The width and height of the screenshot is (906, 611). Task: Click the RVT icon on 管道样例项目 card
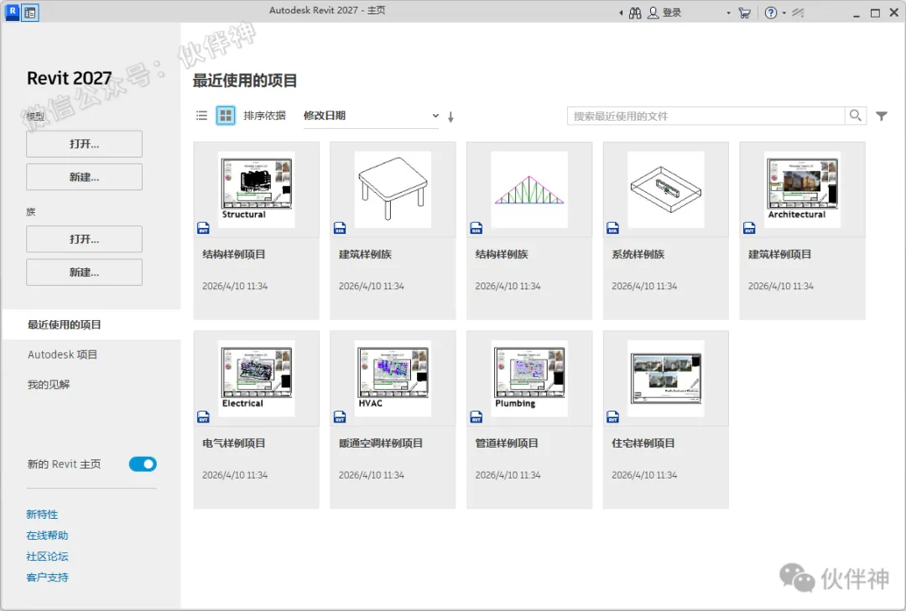(476, 417)
